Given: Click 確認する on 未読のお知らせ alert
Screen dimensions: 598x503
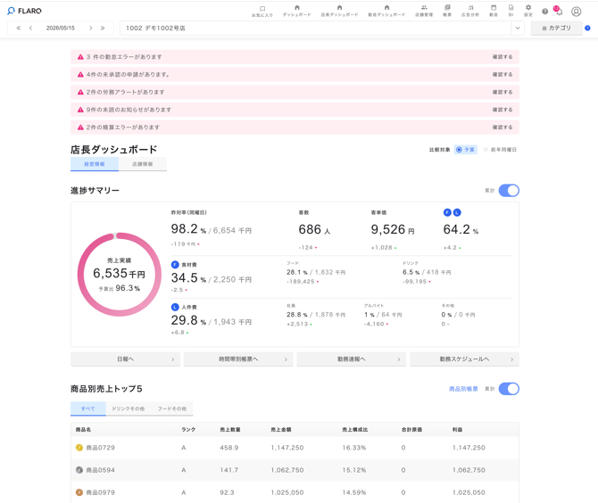Looking at the screenshot, I should coord(502,110).
